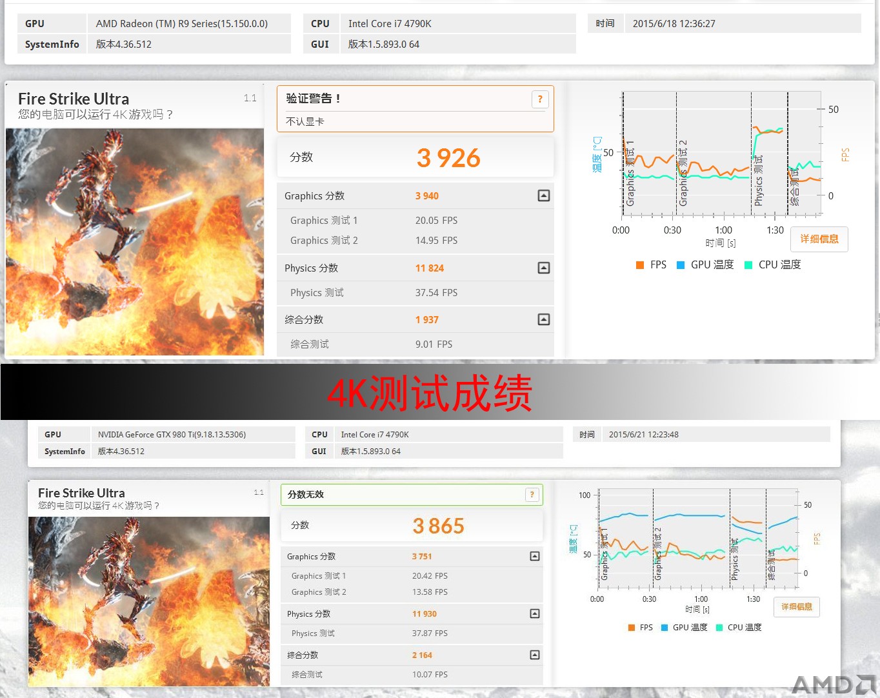
Task: Click the Graphics score value 3 751
Action: coord(422,557)
